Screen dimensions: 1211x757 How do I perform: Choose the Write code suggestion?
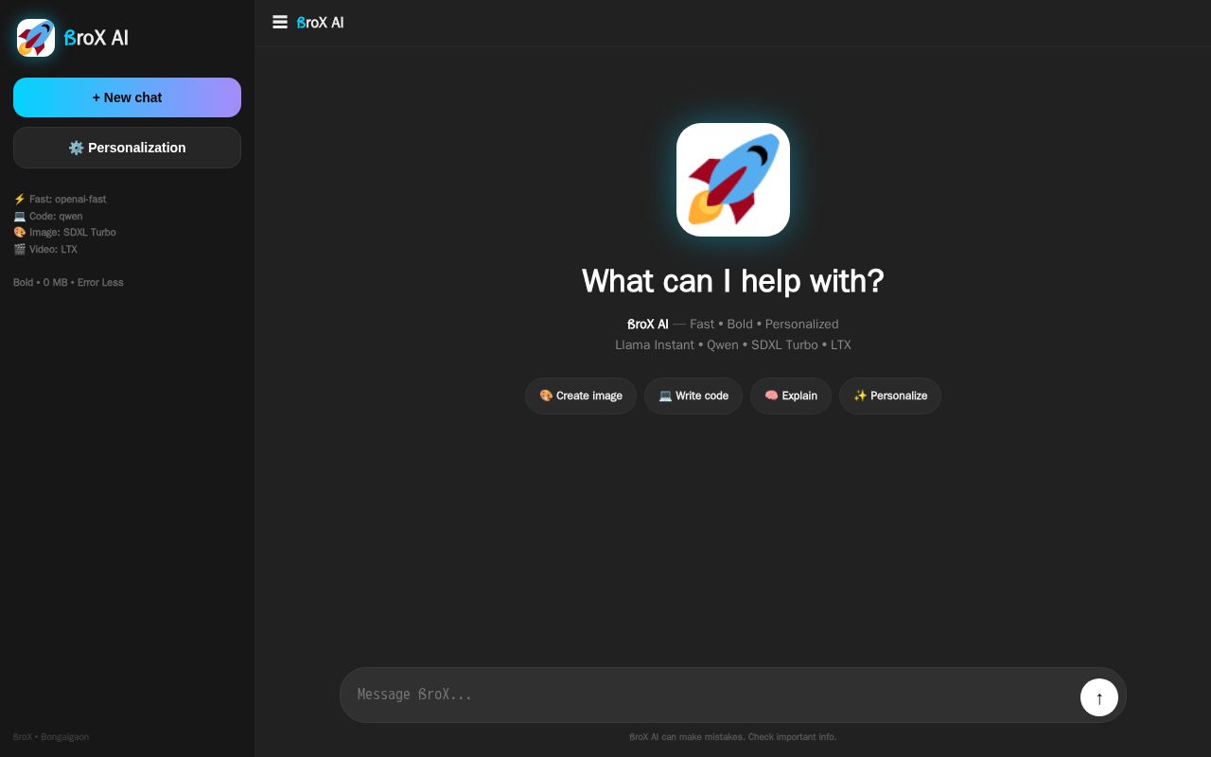693,396
